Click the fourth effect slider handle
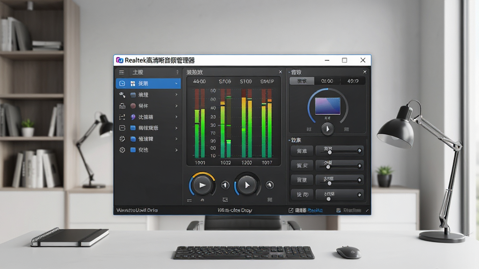The width and height of the screenshot is (479, 269). [x=328, y=199]
